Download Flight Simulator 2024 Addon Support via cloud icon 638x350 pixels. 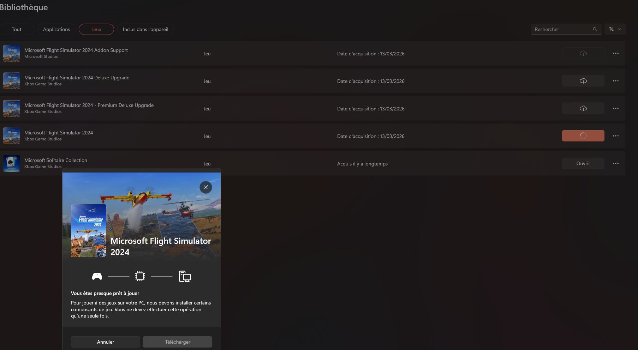point(583,53)
